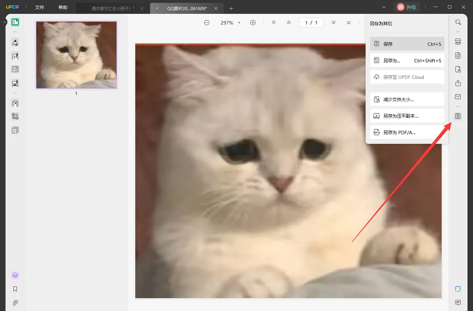Open the Search magnifier icon
This screenshot has width=473, height=311.
click(458, 22)
